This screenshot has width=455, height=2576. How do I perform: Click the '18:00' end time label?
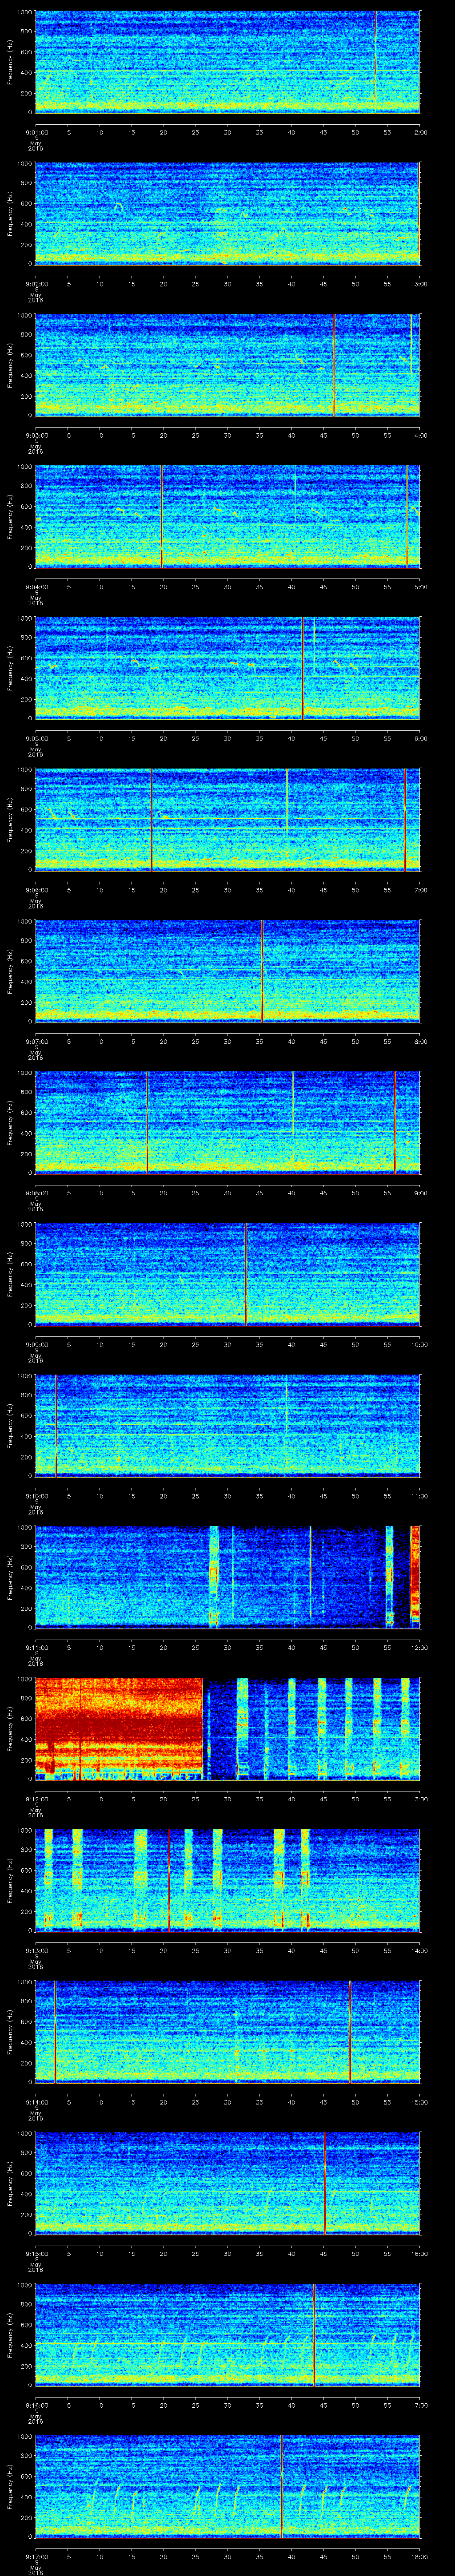[420, 2556]
